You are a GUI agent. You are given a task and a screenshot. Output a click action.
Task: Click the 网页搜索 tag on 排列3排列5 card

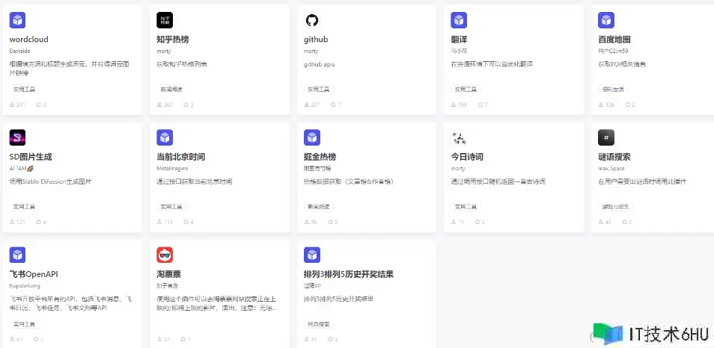[319, 324]
